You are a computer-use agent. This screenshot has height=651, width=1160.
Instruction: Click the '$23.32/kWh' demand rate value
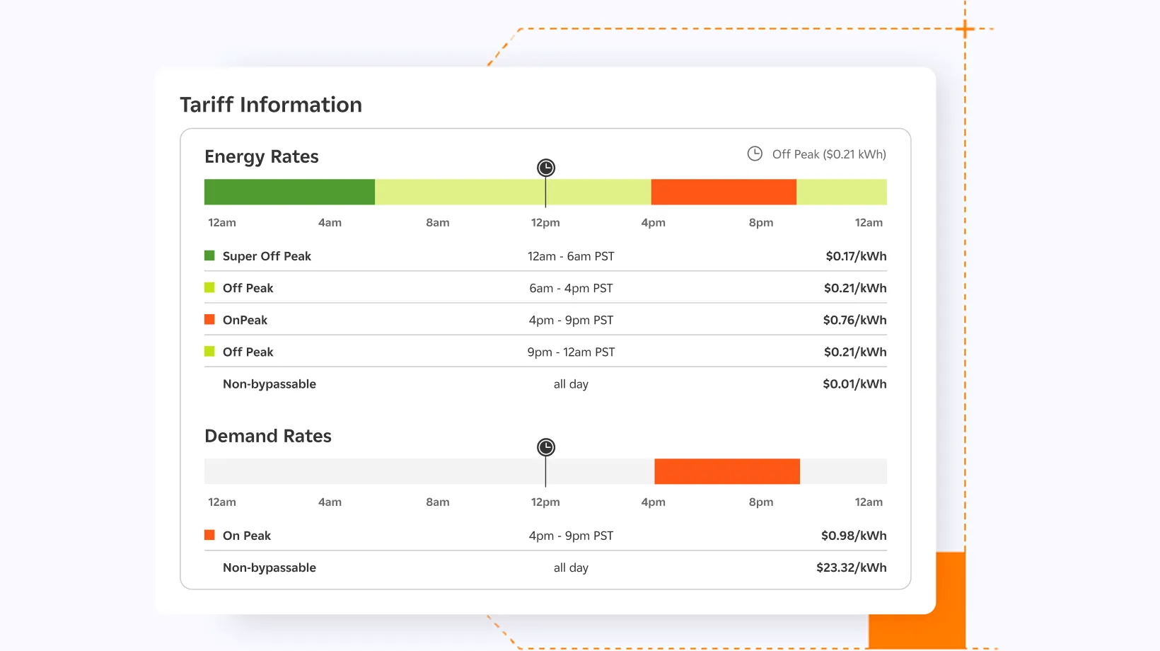(x=852, y=568)
